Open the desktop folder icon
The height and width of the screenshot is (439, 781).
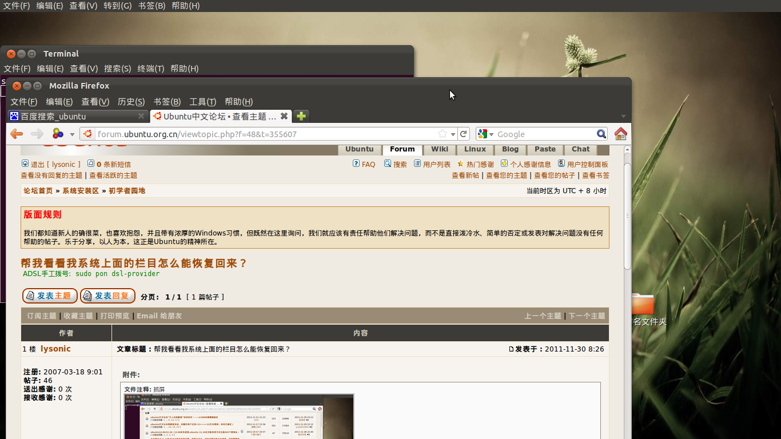pos(643,304)
